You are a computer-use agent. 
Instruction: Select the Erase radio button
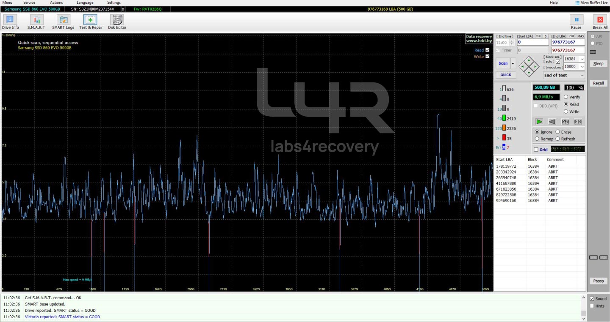(557, 132)
